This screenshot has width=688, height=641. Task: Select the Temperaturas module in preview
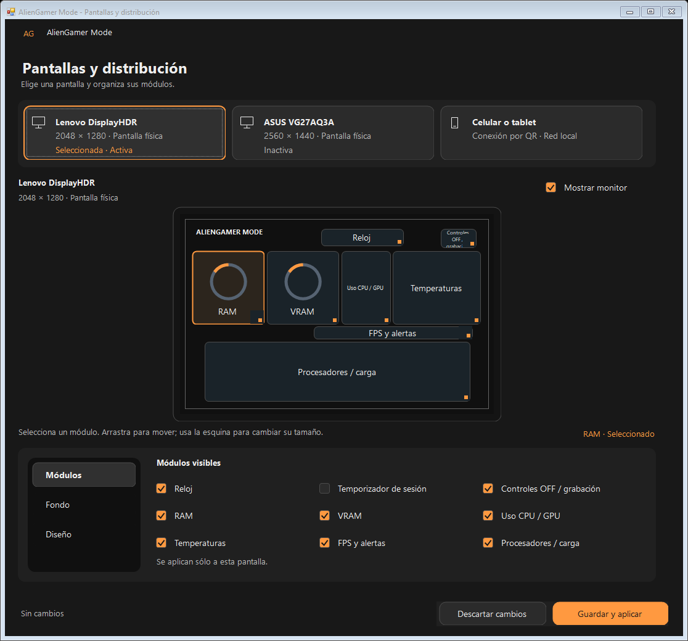point(436,287)
